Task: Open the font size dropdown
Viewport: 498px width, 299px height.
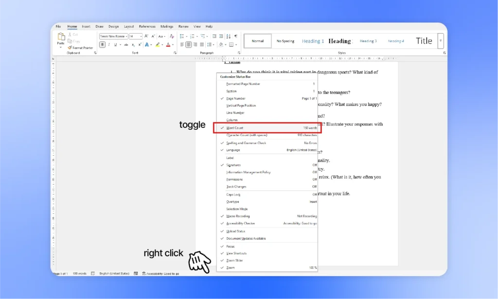Action: (141, 36)
